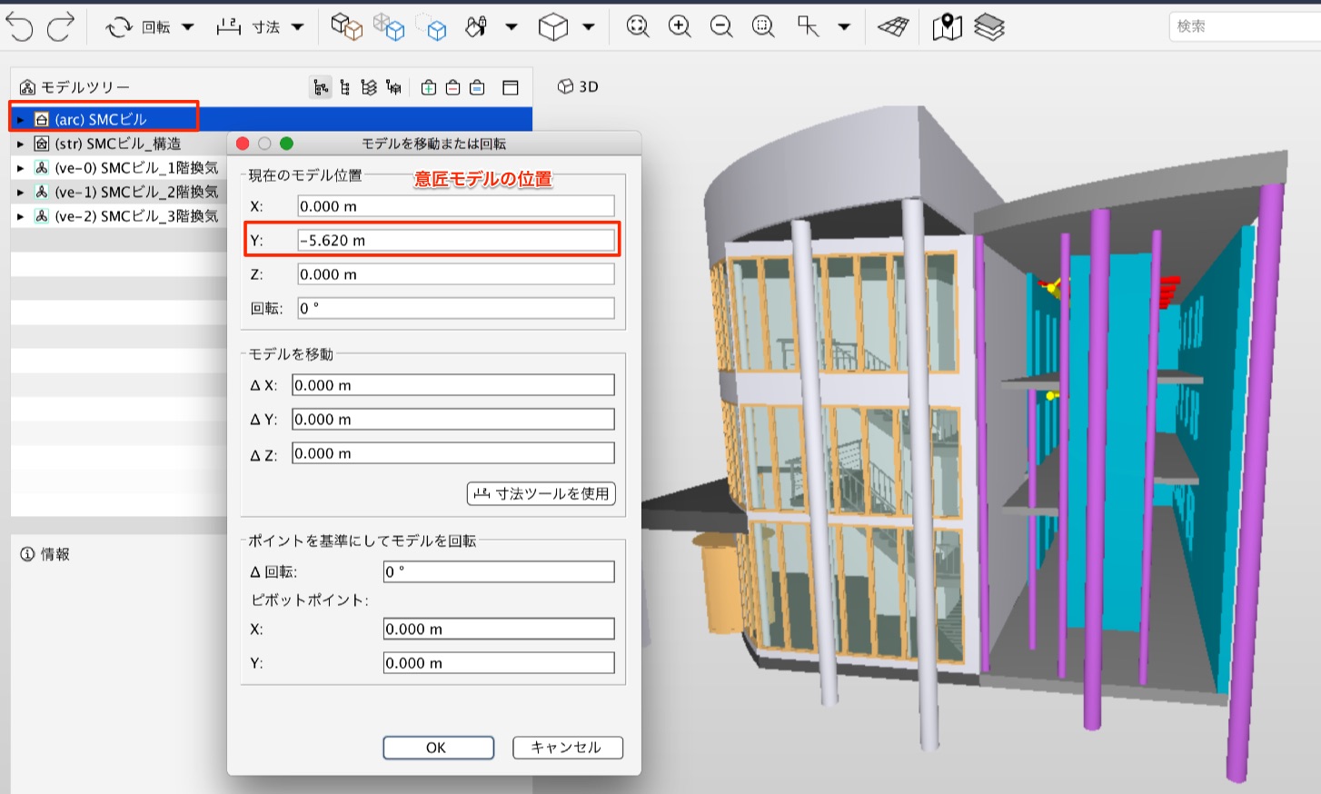Expand the (arc) SMCビル node
Viewport: 1321px width, 794px height.
[x=20, y=119]
